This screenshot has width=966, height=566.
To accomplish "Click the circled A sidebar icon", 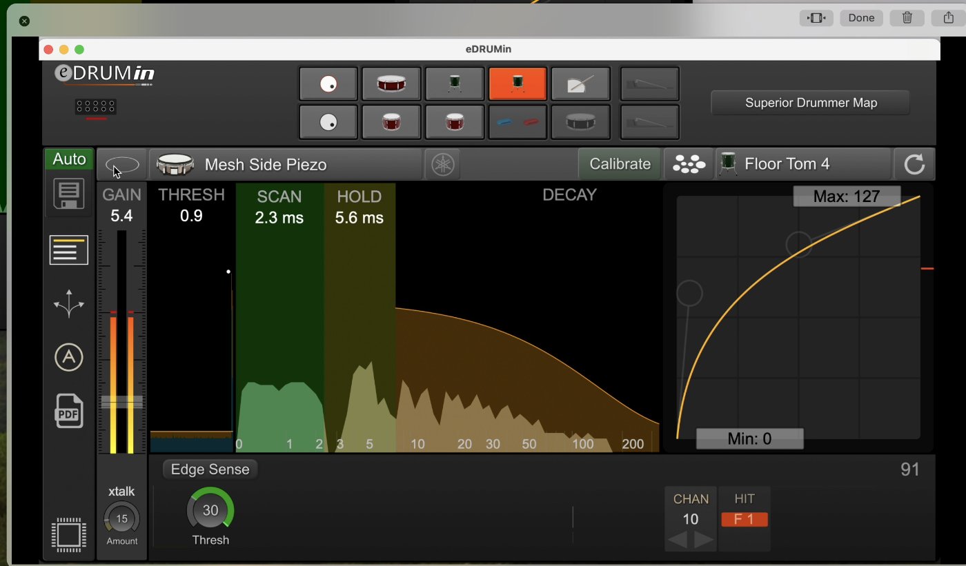I will tap(69, 357).
